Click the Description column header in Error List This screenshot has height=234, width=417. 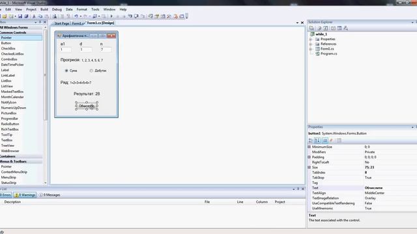pos(12,202)
